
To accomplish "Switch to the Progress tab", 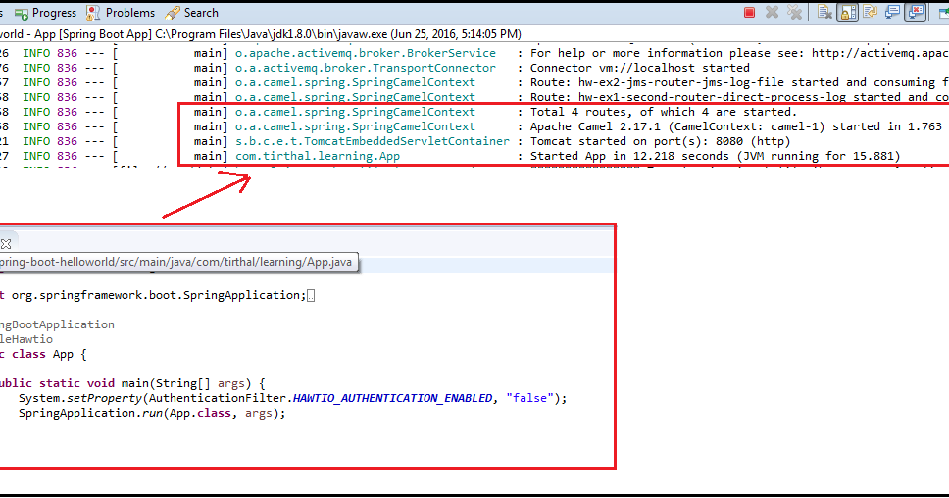I will click(x=45, y=13).
